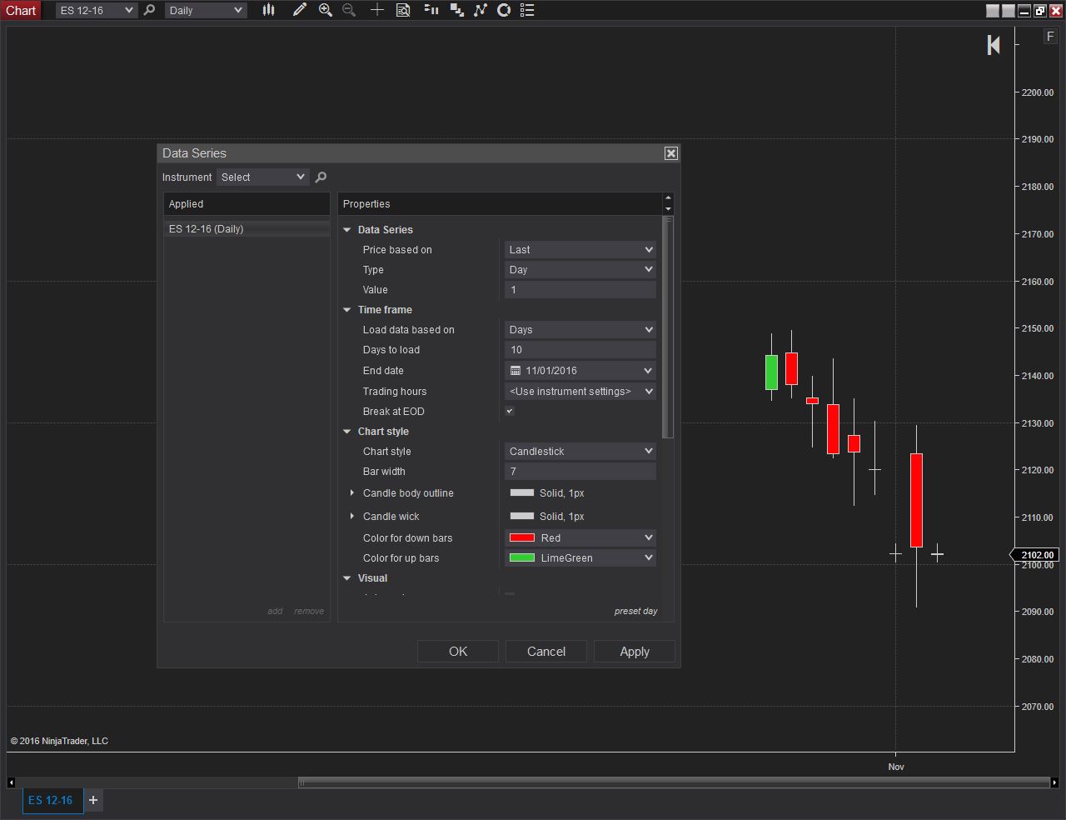Viewport: 1066px width, 820px height.
Task: Click OK in Data Series dialog
Action: (x=458, y=652)
